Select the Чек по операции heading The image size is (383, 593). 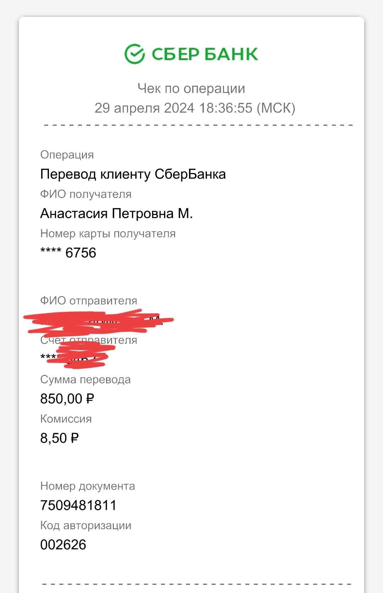tap(191, 88)
